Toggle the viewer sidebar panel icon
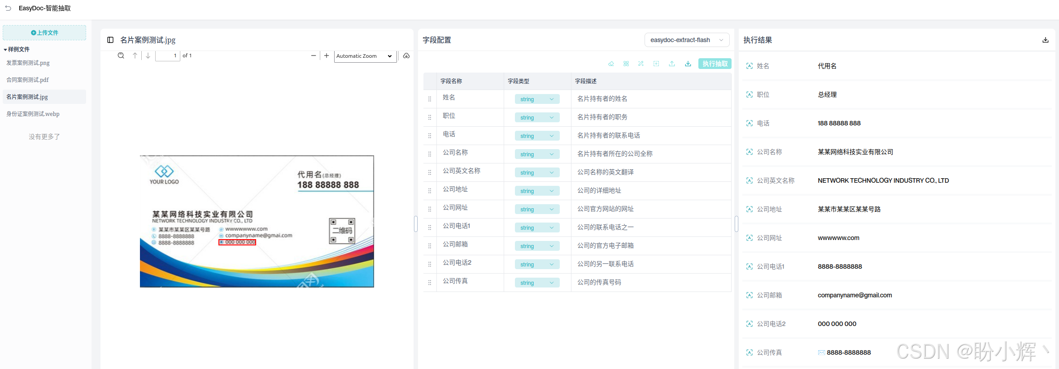This screenshot has width=1059, height=369. pyautogui.click(x=110, y=40)
